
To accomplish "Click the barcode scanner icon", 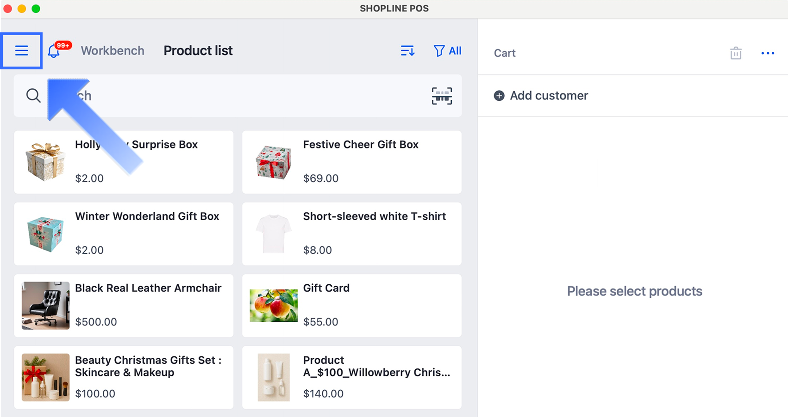I will (x=442, y=96).
